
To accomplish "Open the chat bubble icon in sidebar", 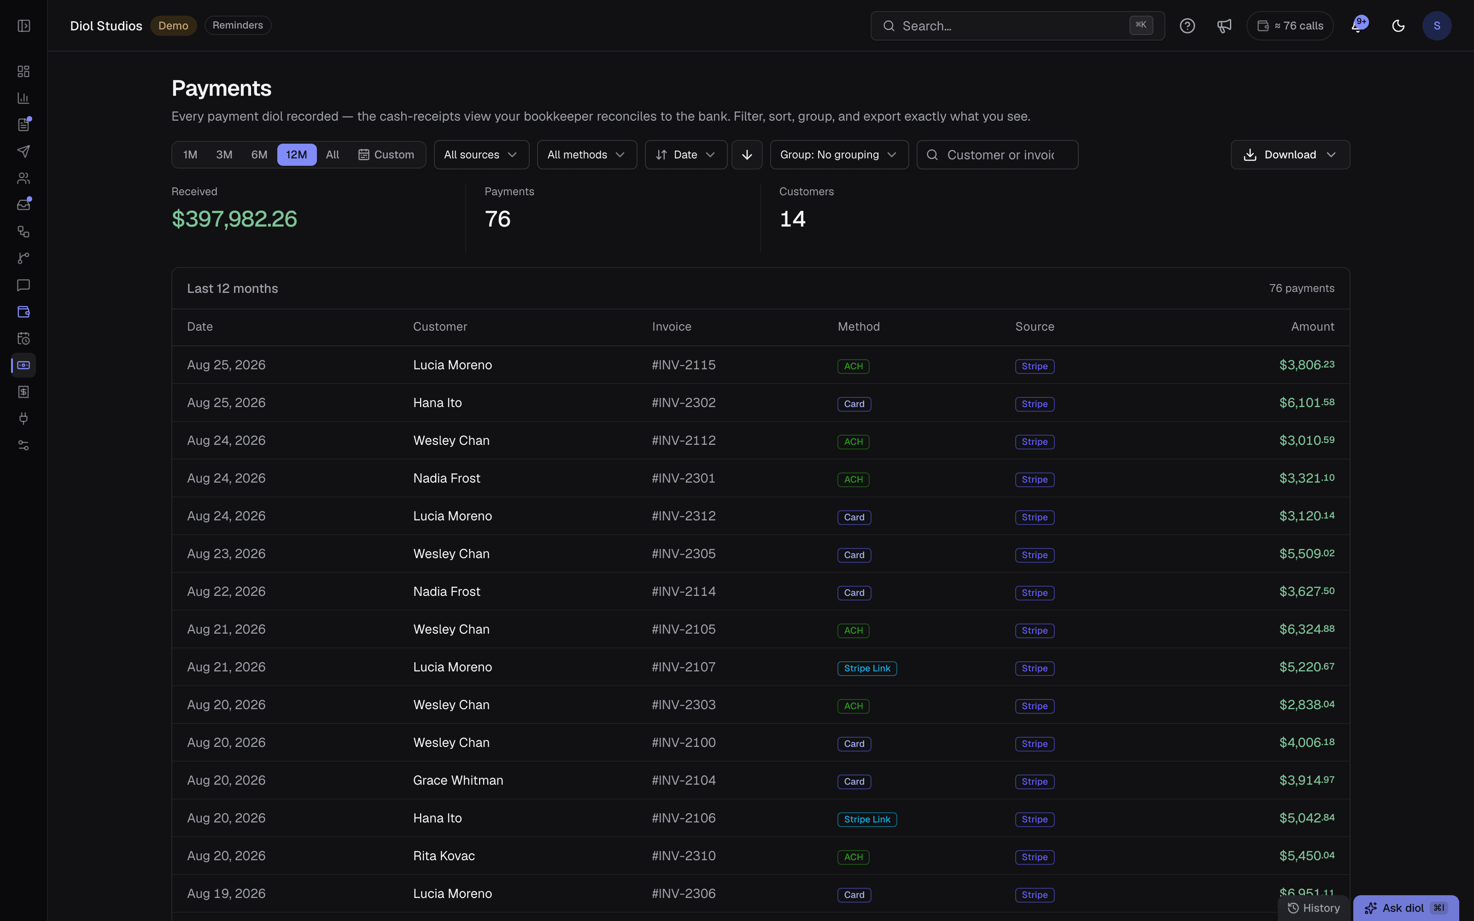I will [24, 285].
